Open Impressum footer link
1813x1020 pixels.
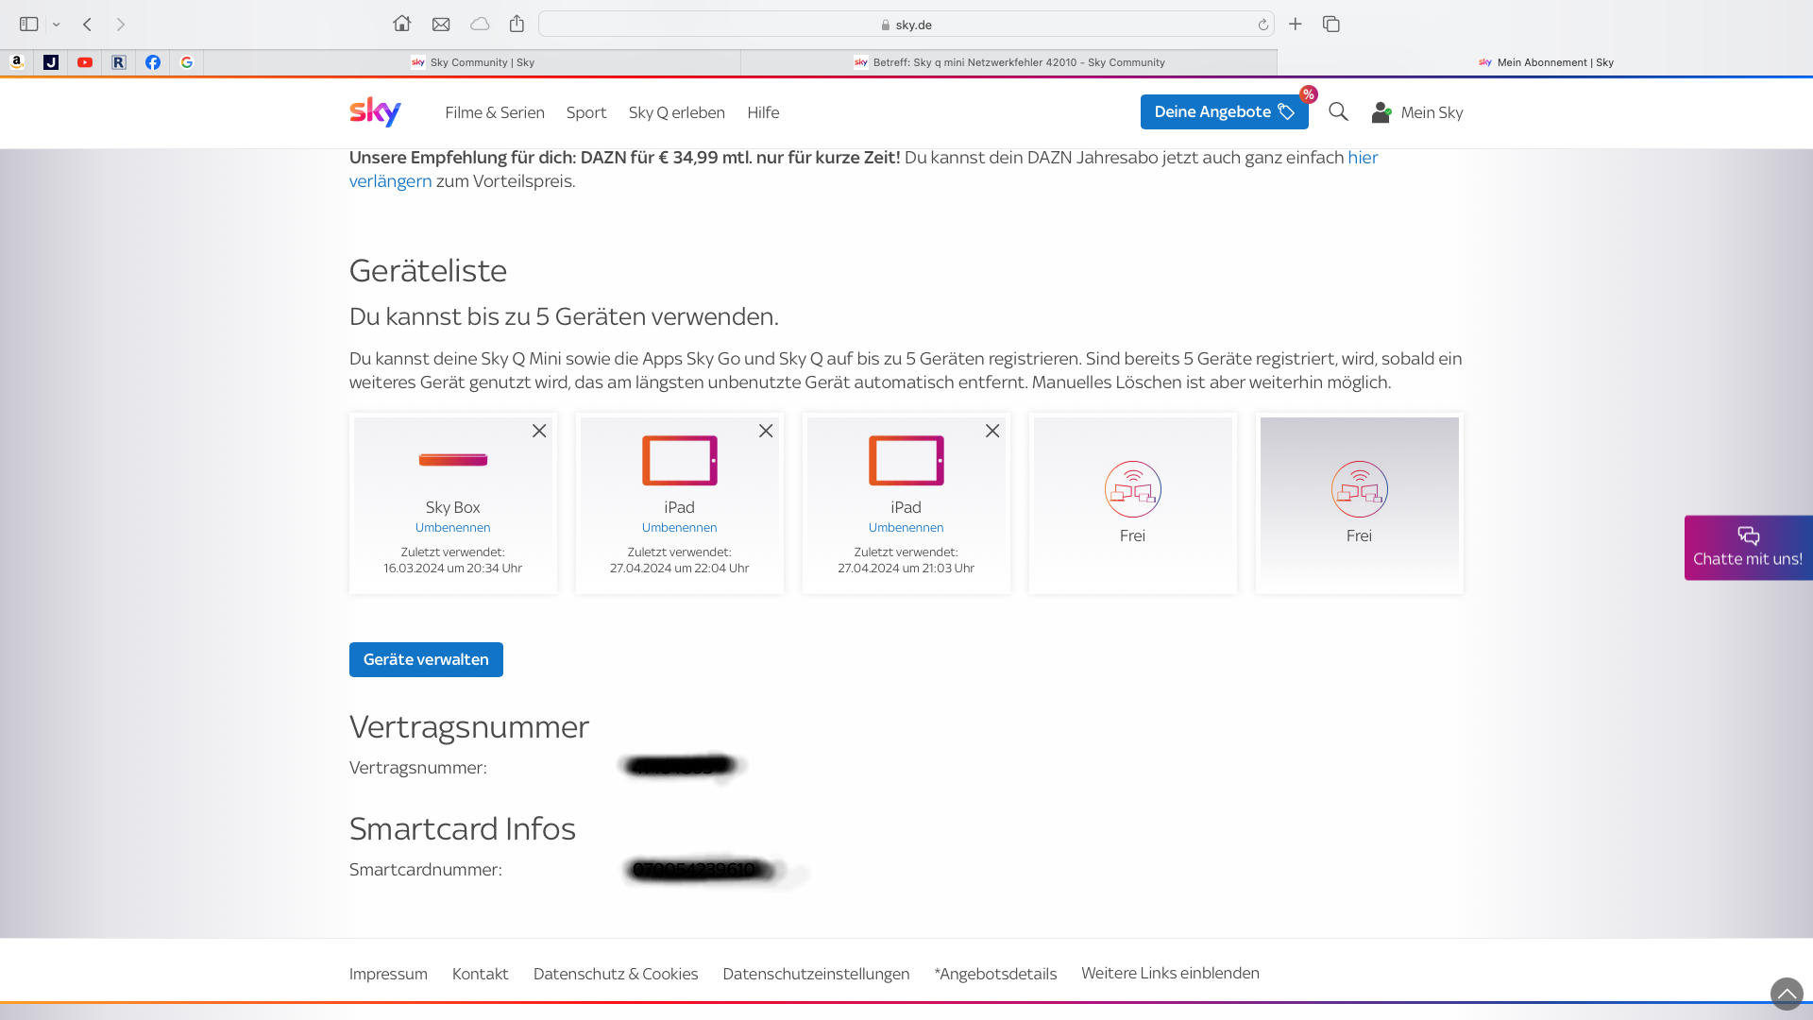[388, 974]
